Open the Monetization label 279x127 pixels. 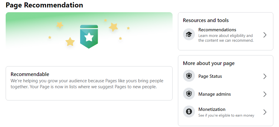coord(212,109)
